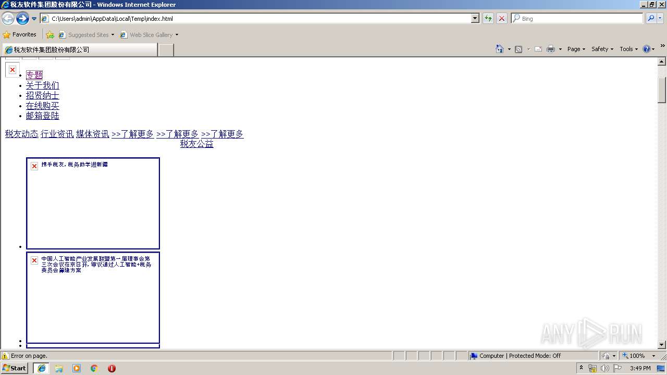Open the 媒体资讯 link

tap(93, 134)
